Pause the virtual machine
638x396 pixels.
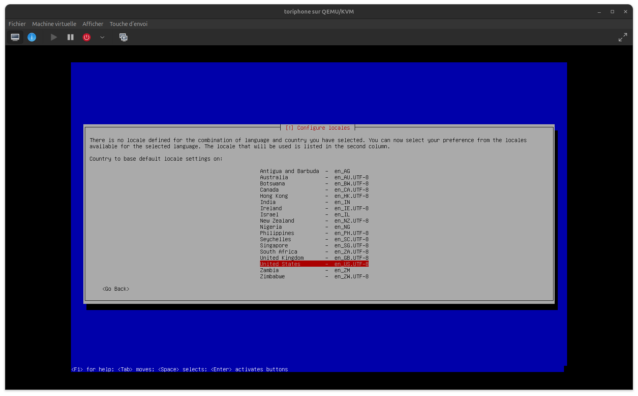[71, 37]
